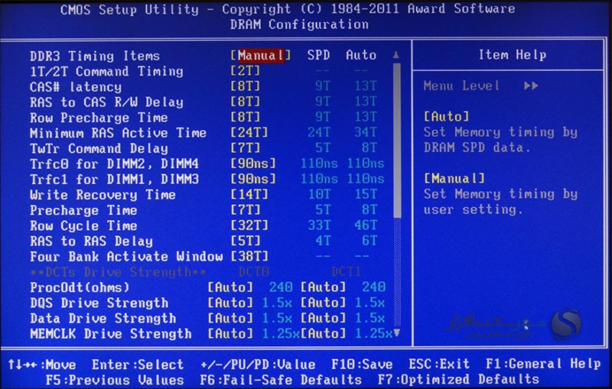Screen dimensions: 612x389
Task: Click the Item Help panel title
Action: pyautogui.click(x=512, y=54)
